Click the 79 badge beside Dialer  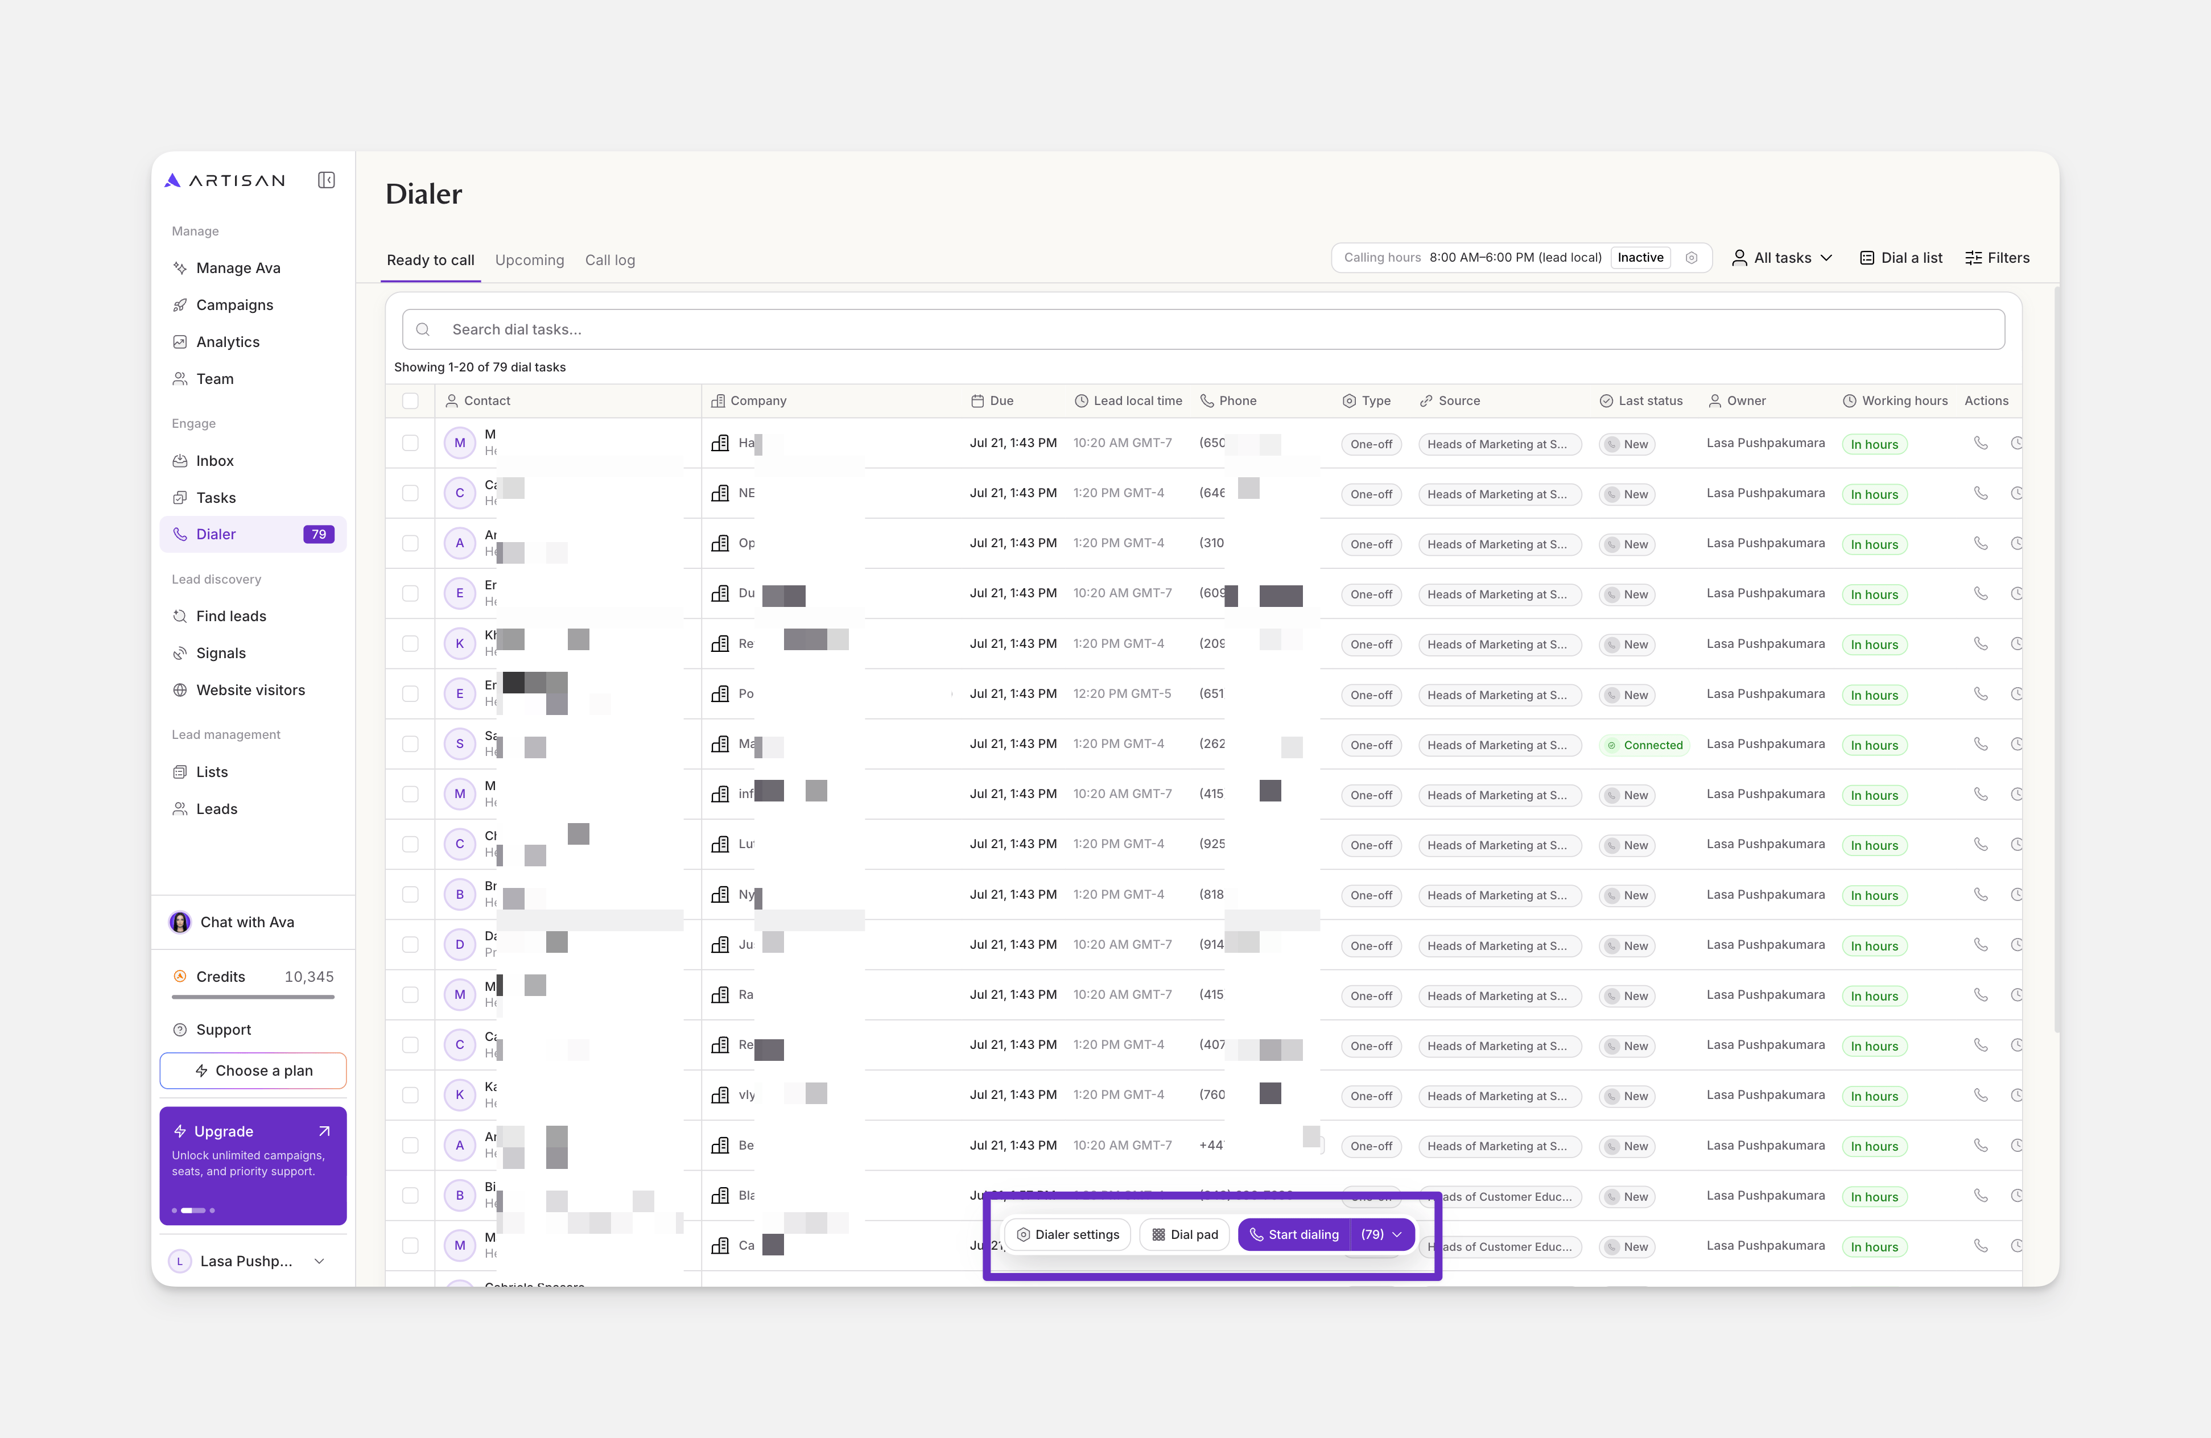click(x=319, y=534)
